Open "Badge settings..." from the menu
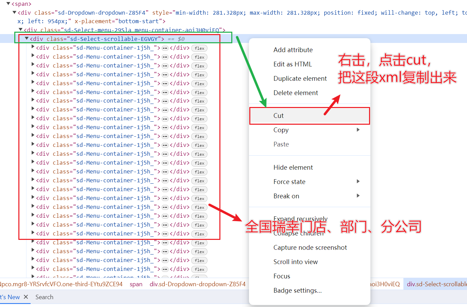The width and height of the screenshot is (467, 307). point(297,290)
